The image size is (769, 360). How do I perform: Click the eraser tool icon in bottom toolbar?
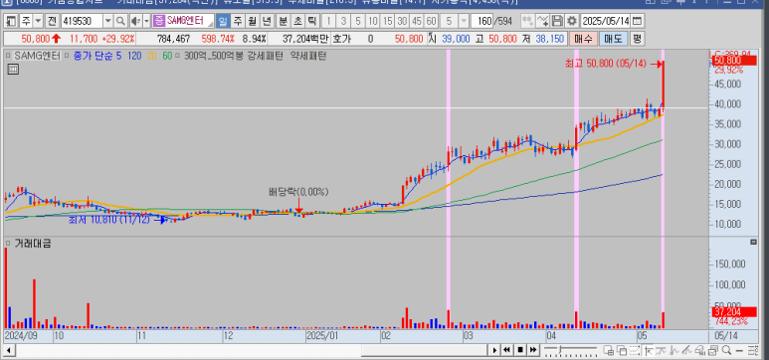coord(699,350)
